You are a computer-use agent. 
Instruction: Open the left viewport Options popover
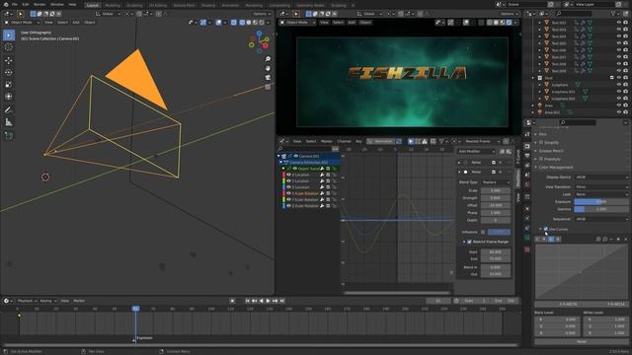(x=262, y=14)
